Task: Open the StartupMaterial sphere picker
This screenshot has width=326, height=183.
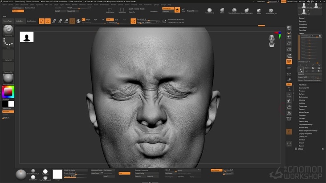Action: coord(8,79)
